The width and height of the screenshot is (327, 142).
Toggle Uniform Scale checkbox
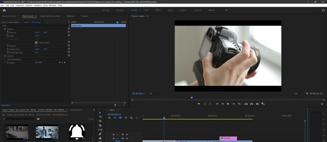[36, 43]
